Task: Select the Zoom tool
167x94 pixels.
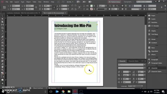Action: coord(2,70)
